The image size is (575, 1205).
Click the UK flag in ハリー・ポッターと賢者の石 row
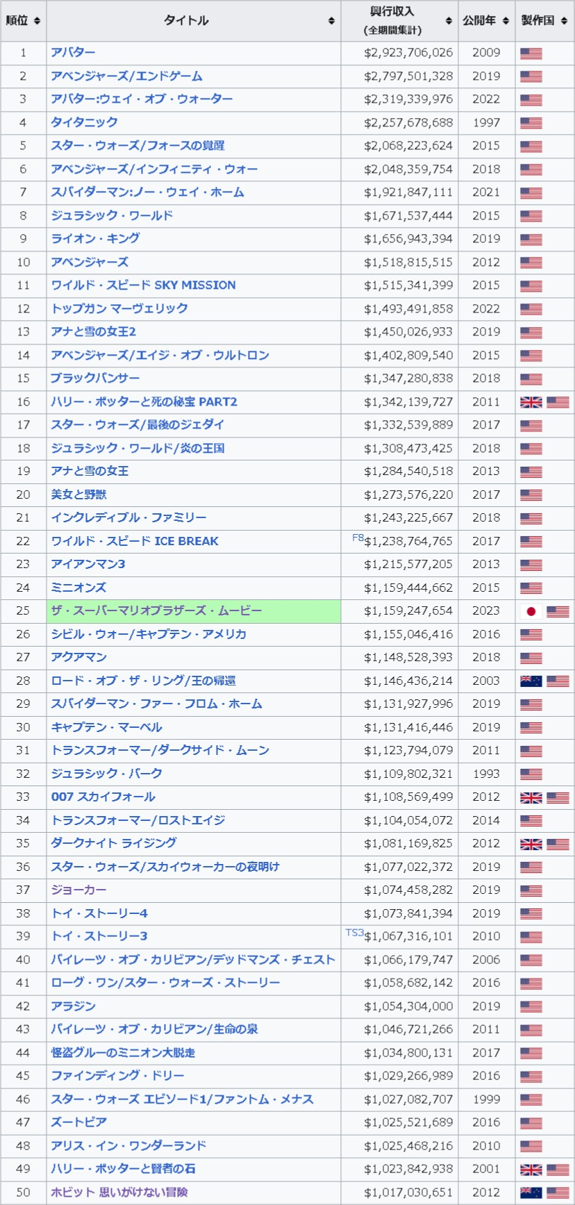click(x=531, y=1170)
